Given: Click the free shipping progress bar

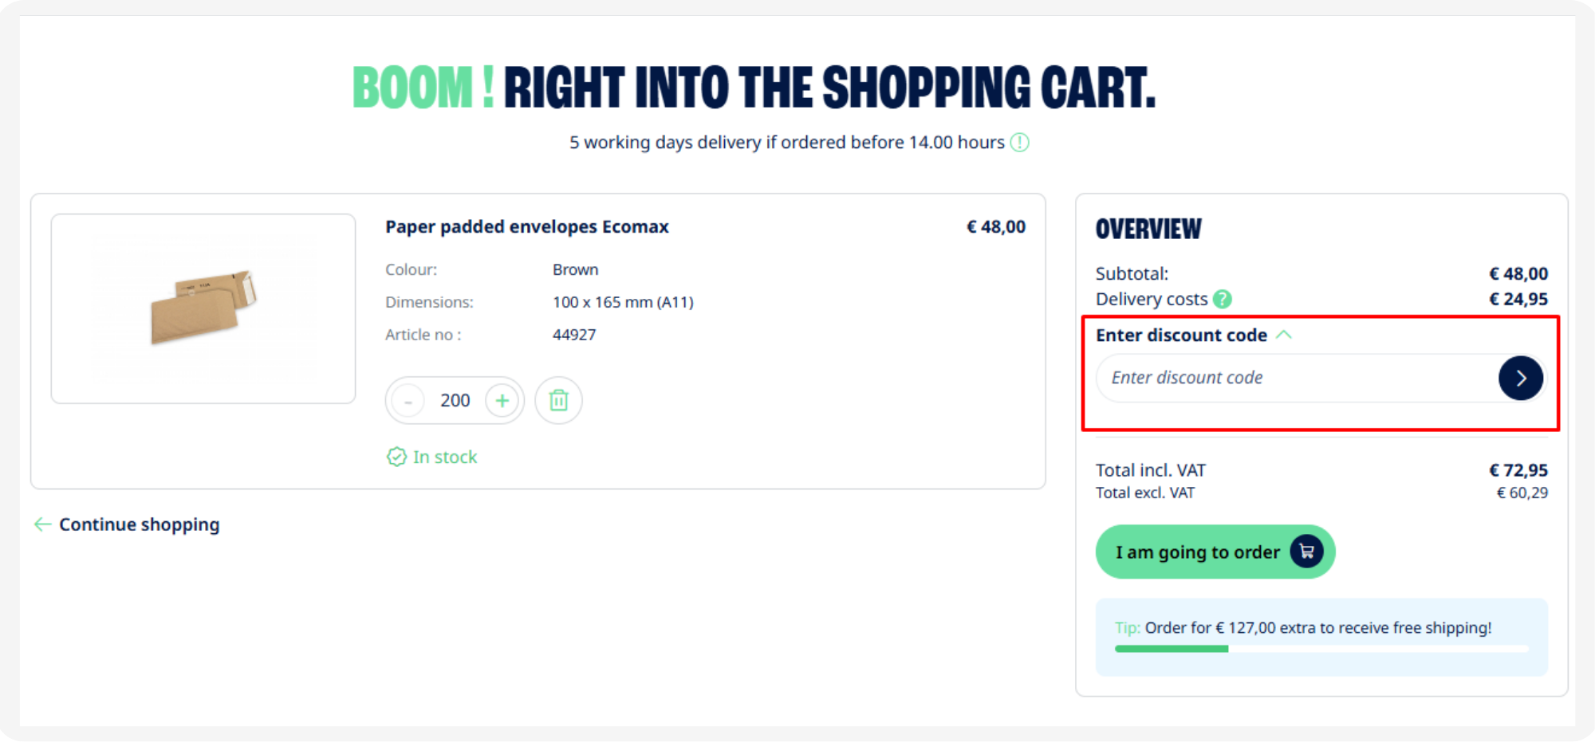Looking at the screenshot, I should pos(1321,649).
